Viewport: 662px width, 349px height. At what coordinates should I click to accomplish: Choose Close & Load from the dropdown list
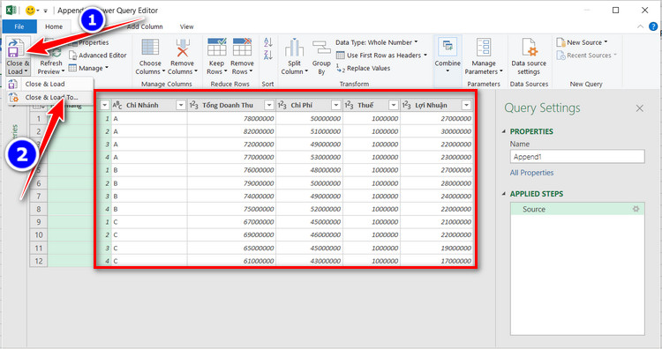click(45, 84)
